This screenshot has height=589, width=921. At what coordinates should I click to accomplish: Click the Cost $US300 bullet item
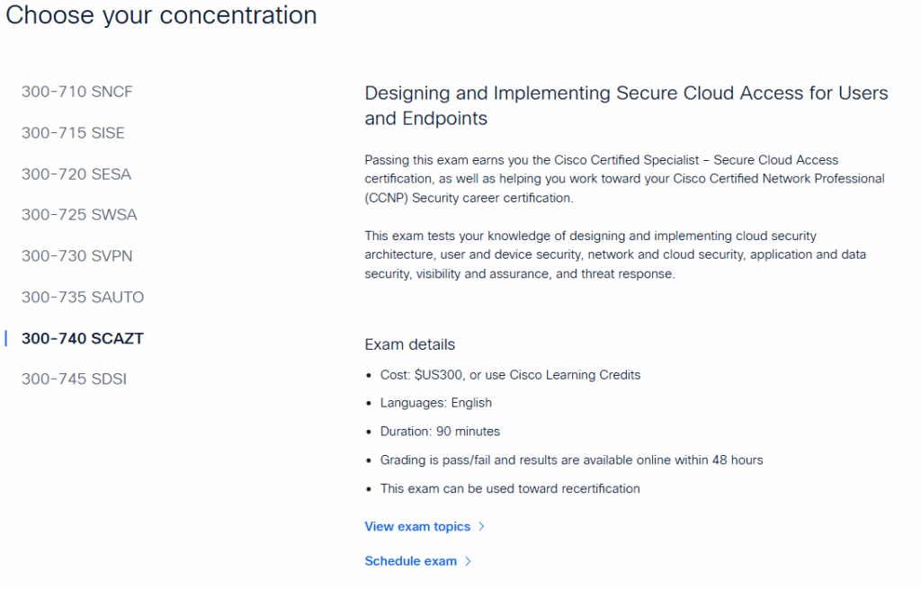510,375
